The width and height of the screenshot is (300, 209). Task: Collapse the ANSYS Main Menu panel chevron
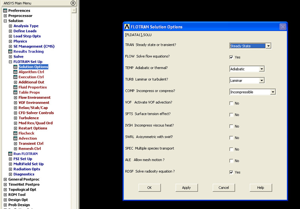(73, 3)
